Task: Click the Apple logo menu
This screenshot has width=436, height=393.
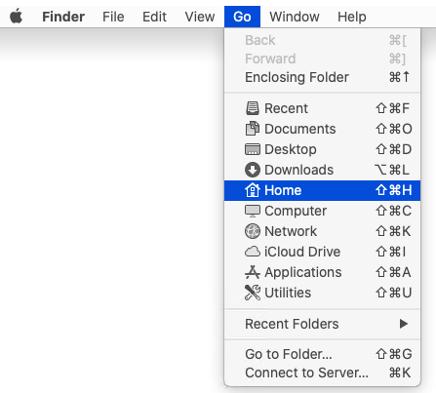Action: point(16,17)
